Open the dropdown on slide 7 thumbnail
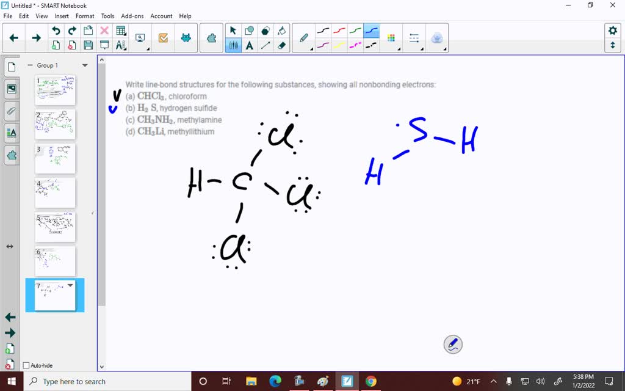Image resolution: width=625 pixels, height=391 pixels. [70, 285]
